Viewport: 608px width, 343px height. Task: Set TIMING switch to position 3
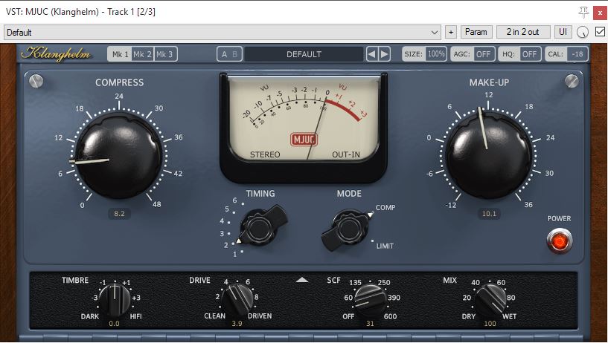click(222, 234)
